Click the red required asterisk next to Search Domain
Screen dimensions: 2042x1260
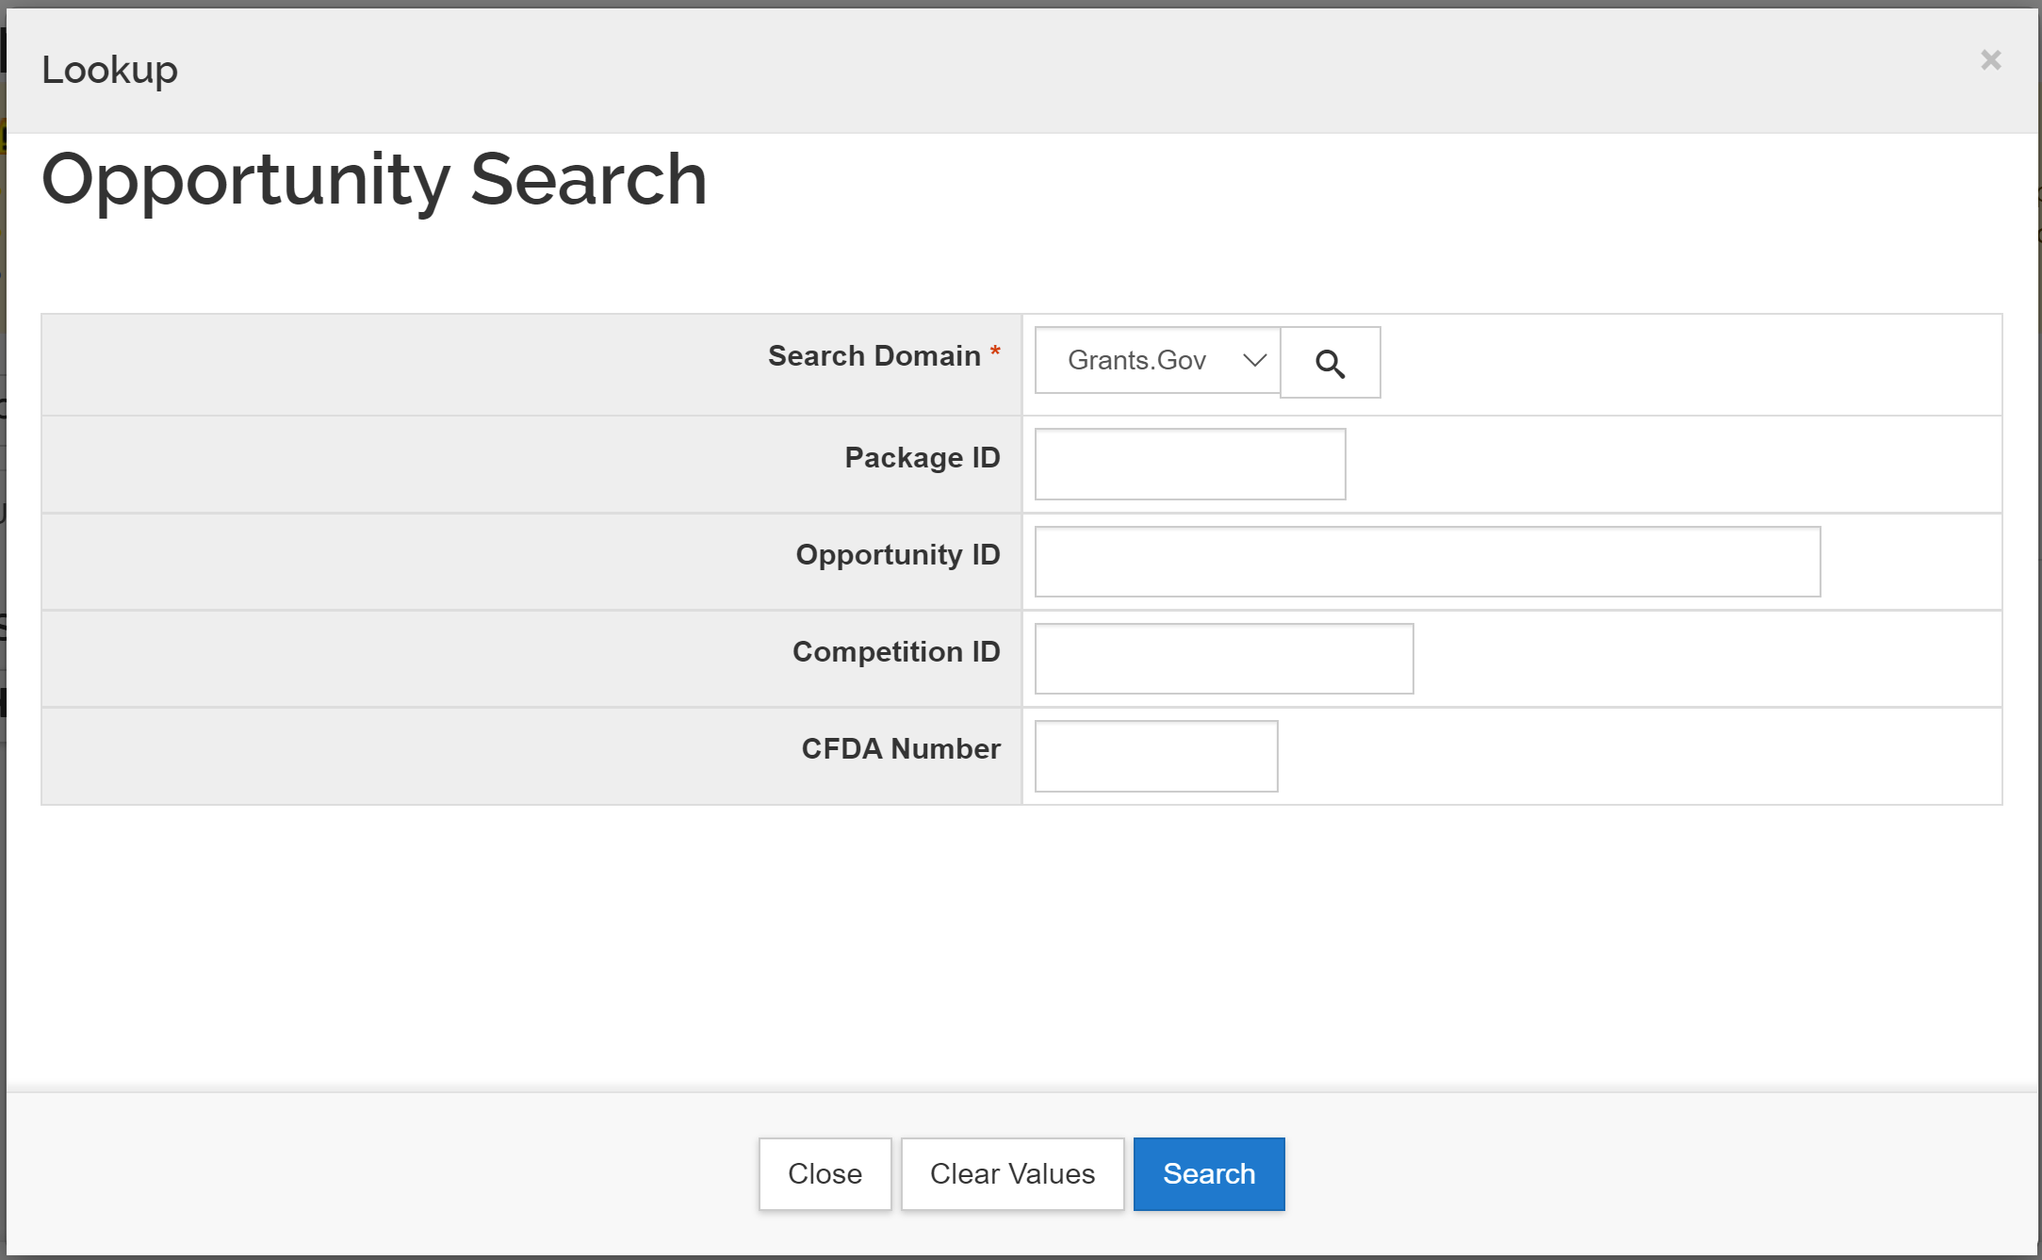point(996,351)
